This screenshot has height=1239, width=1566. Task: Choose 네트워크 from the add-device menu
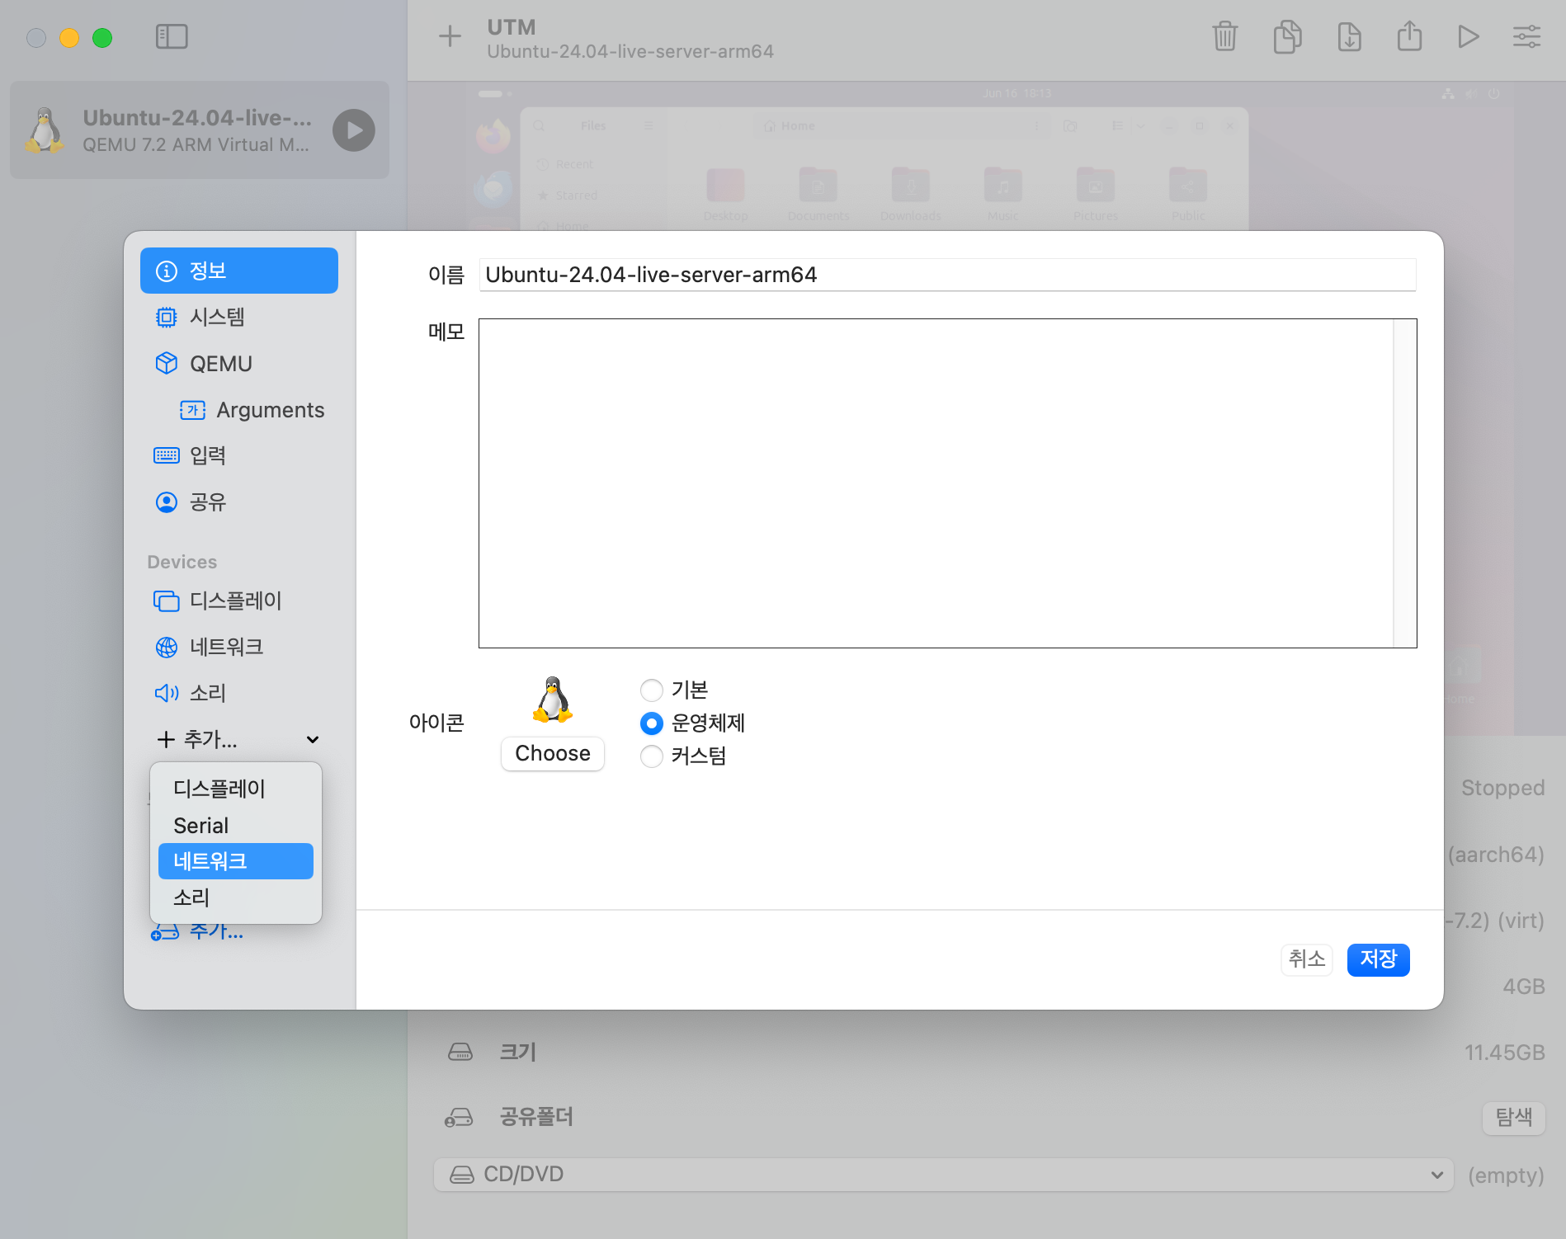click(236, 861)
